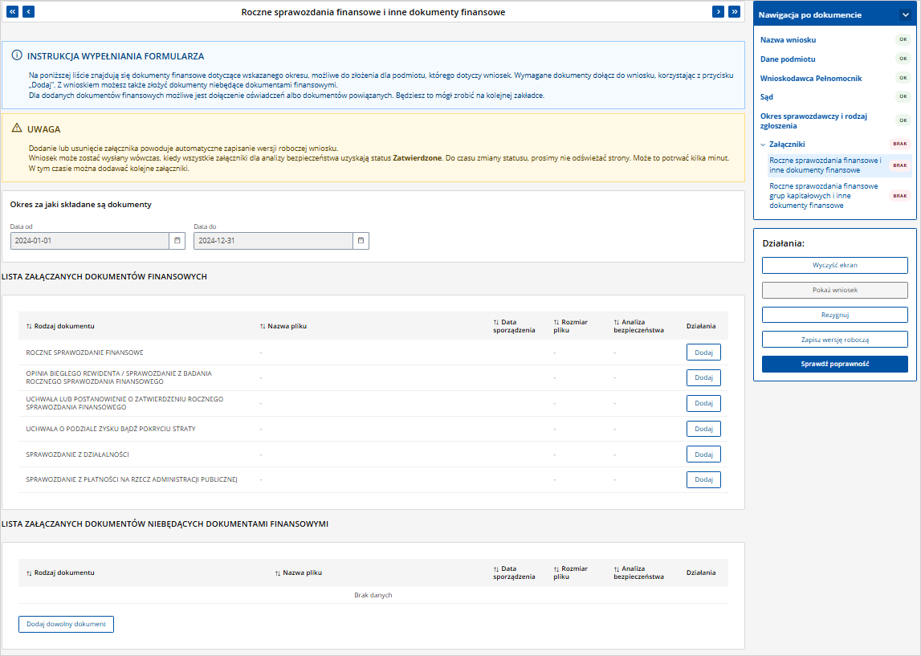The image size is (921, 656).
Task: Open Wnioskodawca Pełnomocnik navigation item
Action: click(x=810, y=78)
